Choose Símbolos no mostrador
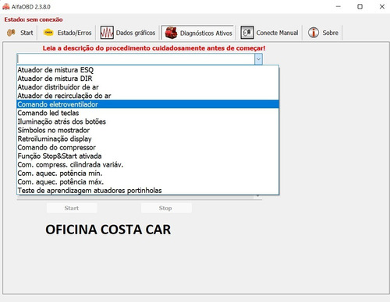Image resolution: width=390 pixels, height=302 pixels. (x=147, y=130)
